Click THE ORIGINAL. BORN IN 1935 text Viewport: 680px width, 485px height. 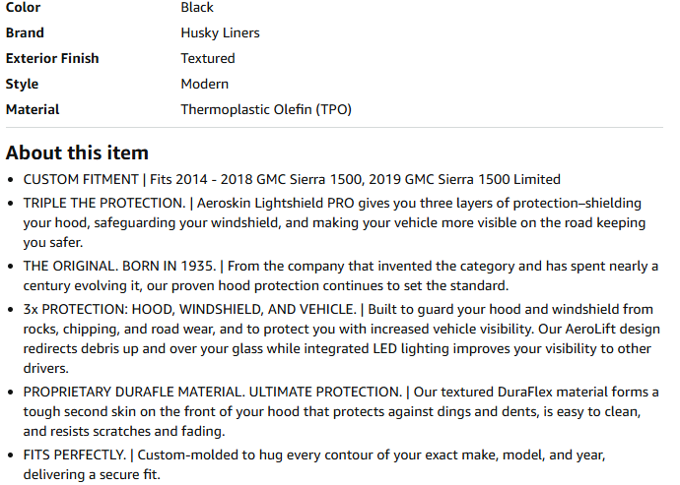119,267
